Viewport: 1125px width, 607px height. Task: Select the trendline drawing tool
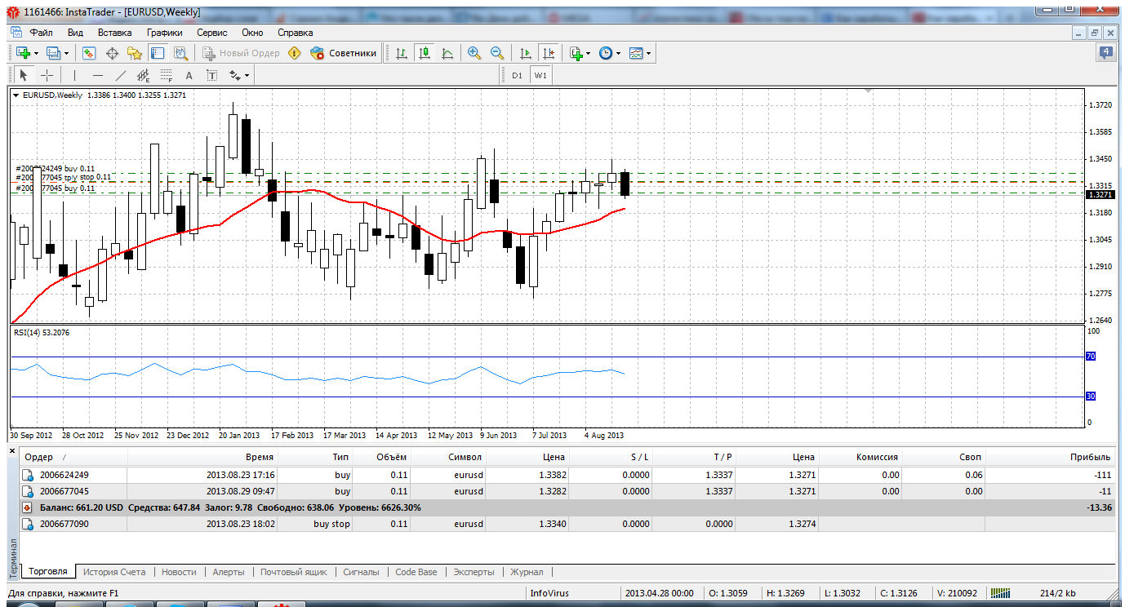[121, 76]
